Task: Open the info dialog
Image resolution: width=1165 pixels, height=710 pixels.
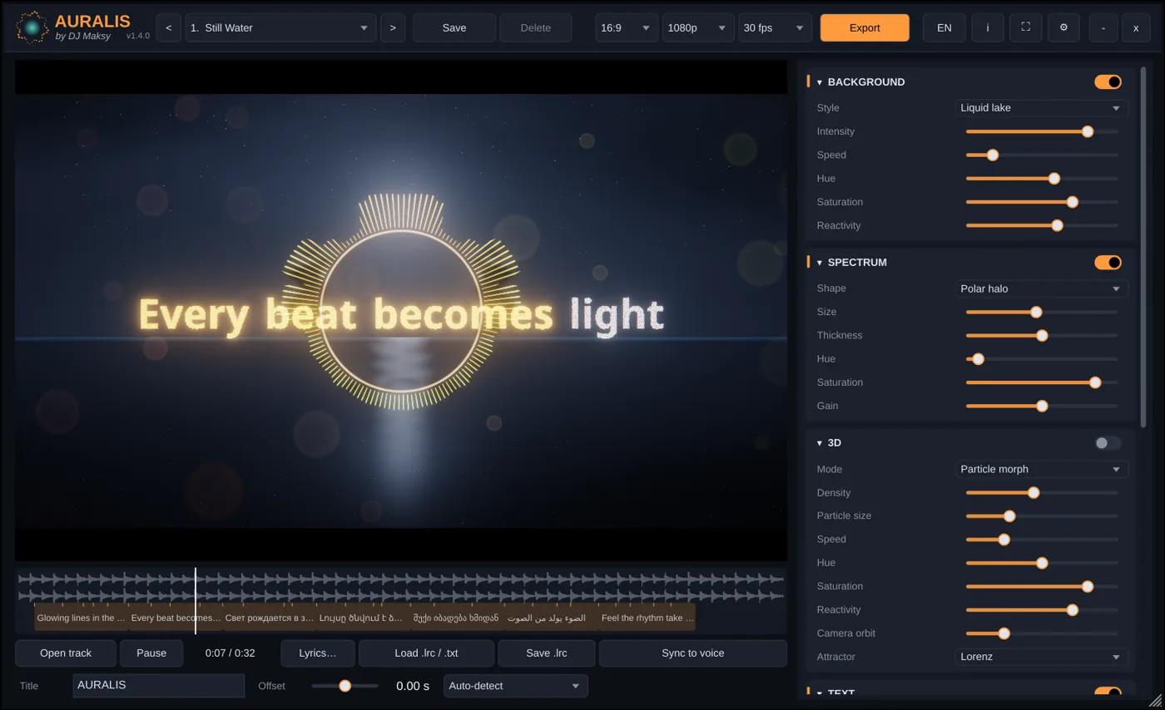Action: 988,27
